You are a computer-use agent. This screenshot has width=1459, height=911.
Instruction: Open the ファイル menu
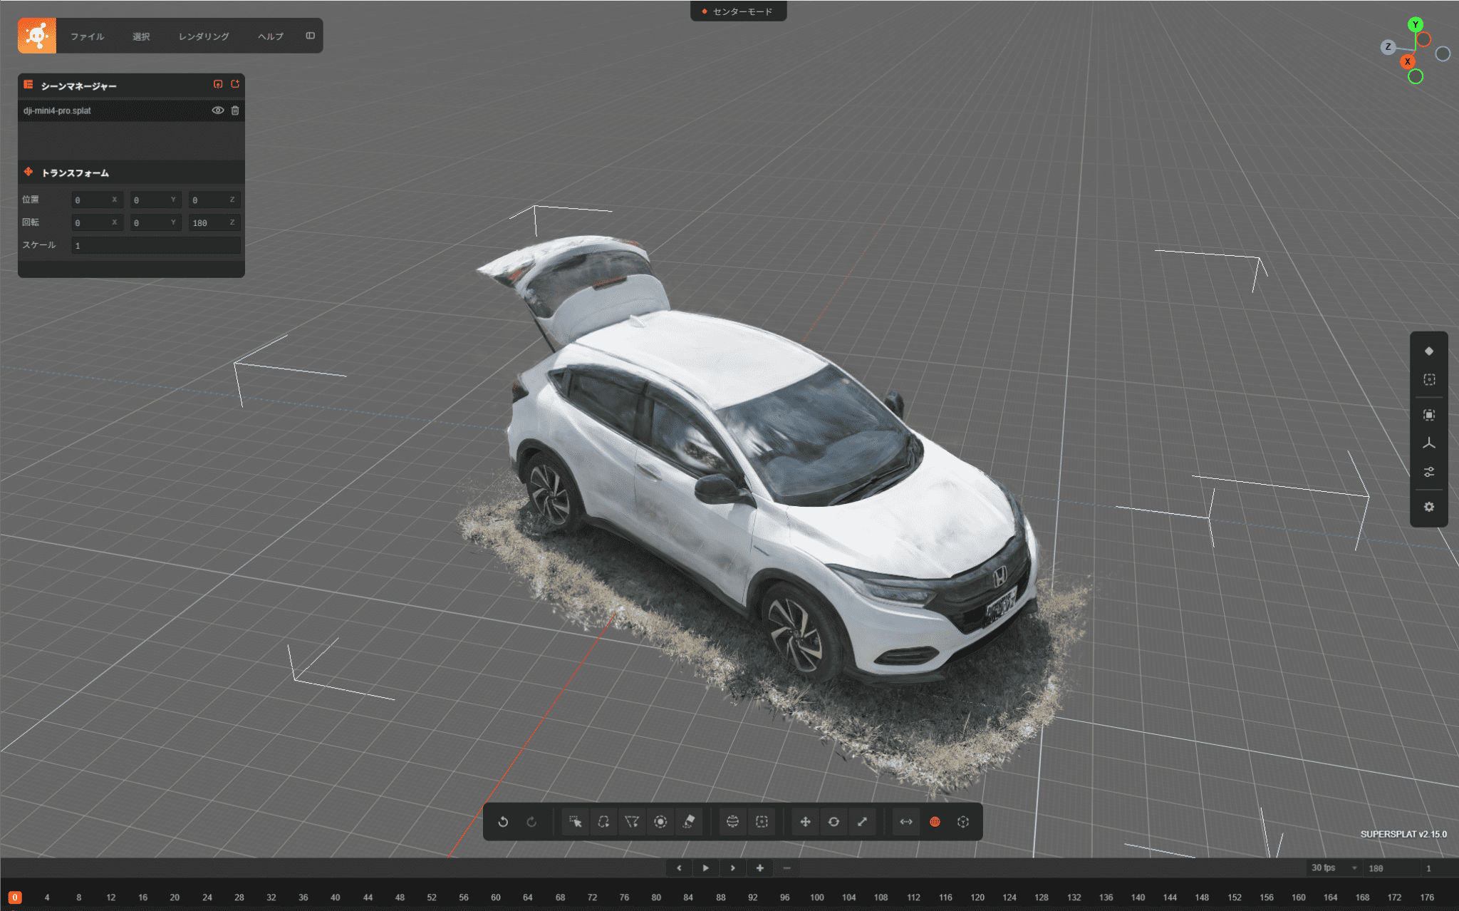click(x=87, y=36)
